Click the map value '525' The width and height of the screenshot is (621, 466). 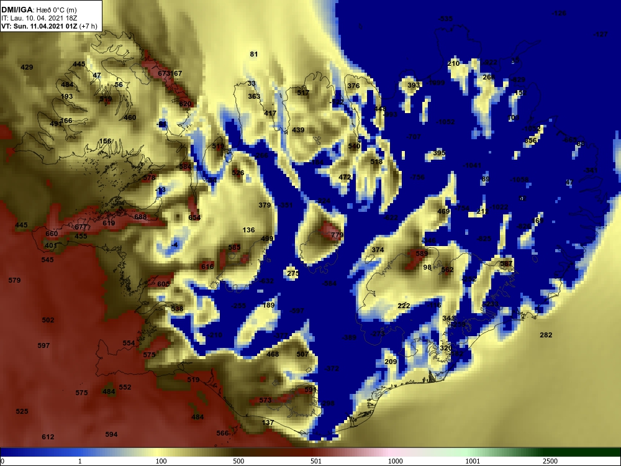click(x=22, y=411)
